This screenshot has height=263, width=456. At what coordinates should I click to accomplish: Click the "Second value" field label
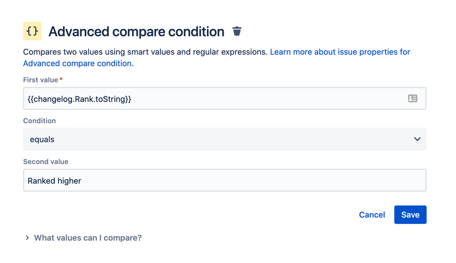click(46, 162)
